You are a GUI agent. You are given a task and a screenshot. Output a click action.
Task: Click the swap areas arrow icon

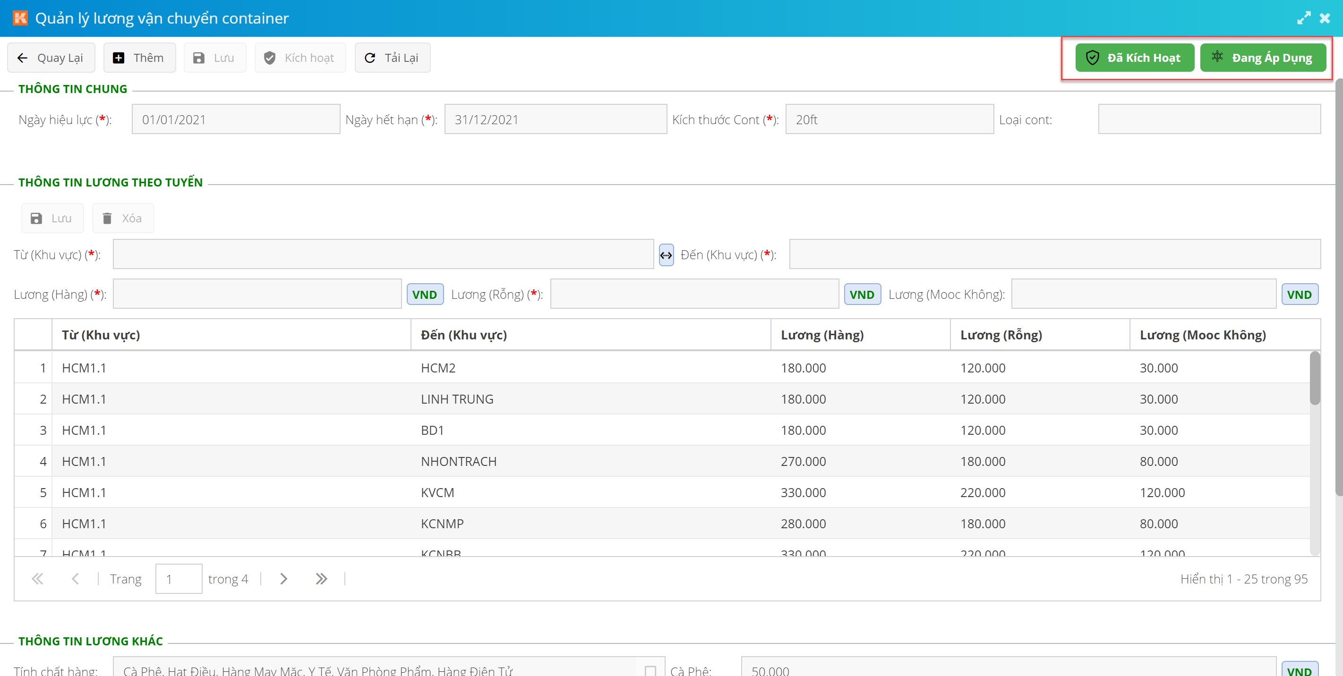click(666, 255)
